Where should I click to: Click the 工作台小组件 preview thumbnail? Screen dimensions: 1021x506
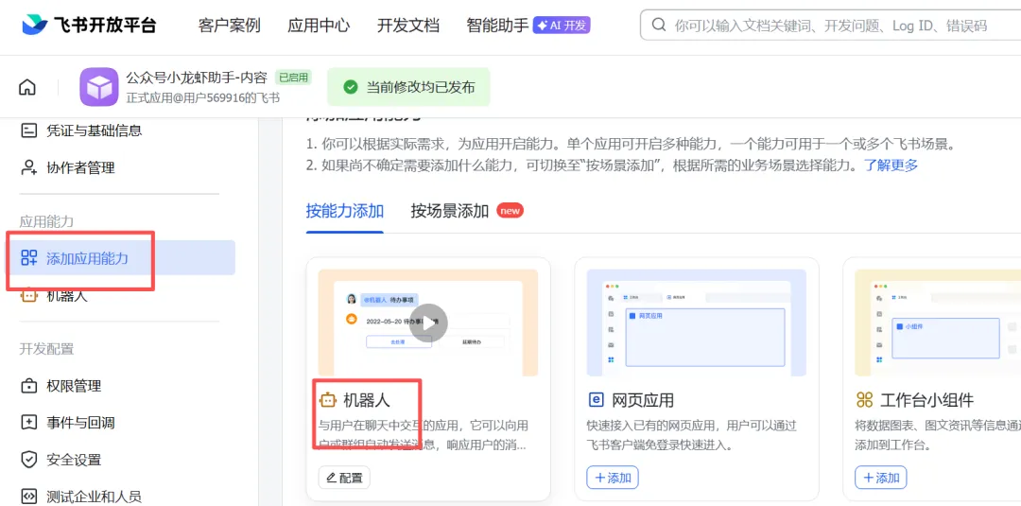click(938, 323)
